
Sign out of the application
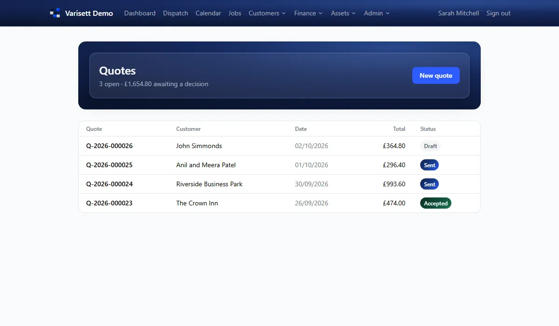(x=498, y=13)
